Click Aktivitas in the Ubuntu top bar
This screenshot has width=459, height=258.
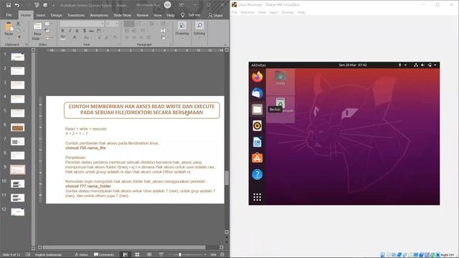tap(258, 65)
